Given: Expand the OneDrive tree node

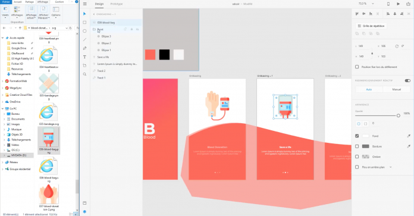Looking at the screenshot, I should [x=2, y=102].
